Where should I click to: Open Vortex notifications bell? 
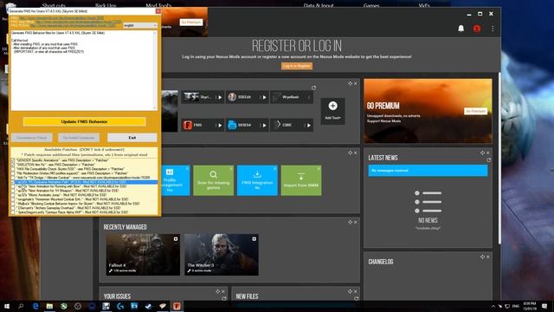[461, 29]
